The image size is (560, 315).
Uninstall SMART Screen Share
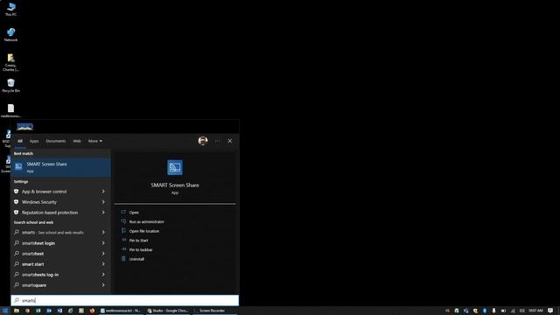coord(136,259)
